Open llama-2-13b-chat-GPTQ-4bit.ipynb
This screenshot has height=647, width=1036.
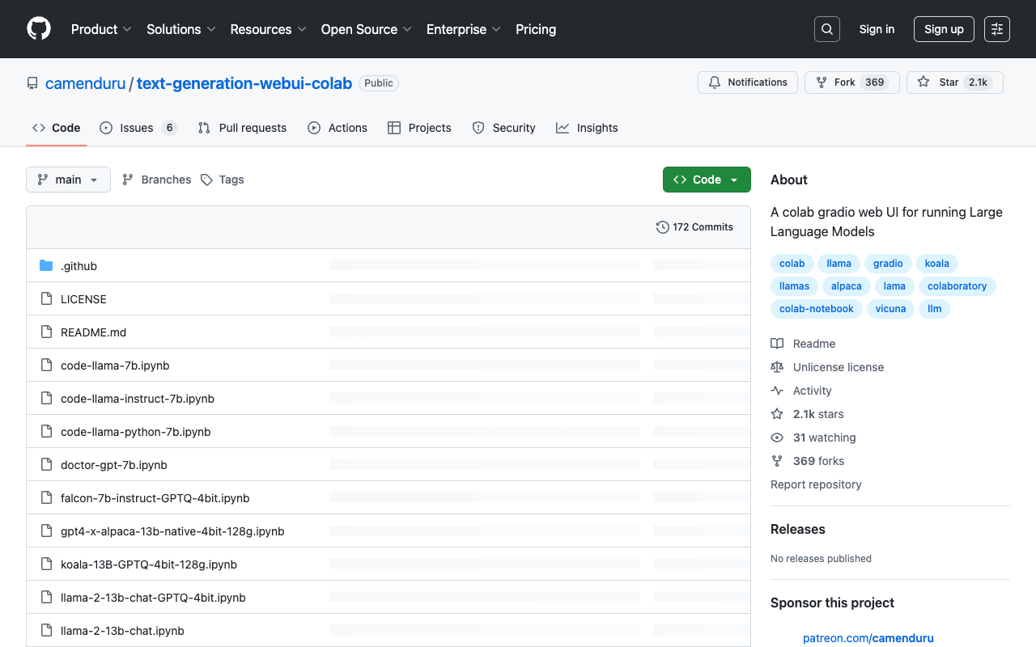(x=153, y=598)
